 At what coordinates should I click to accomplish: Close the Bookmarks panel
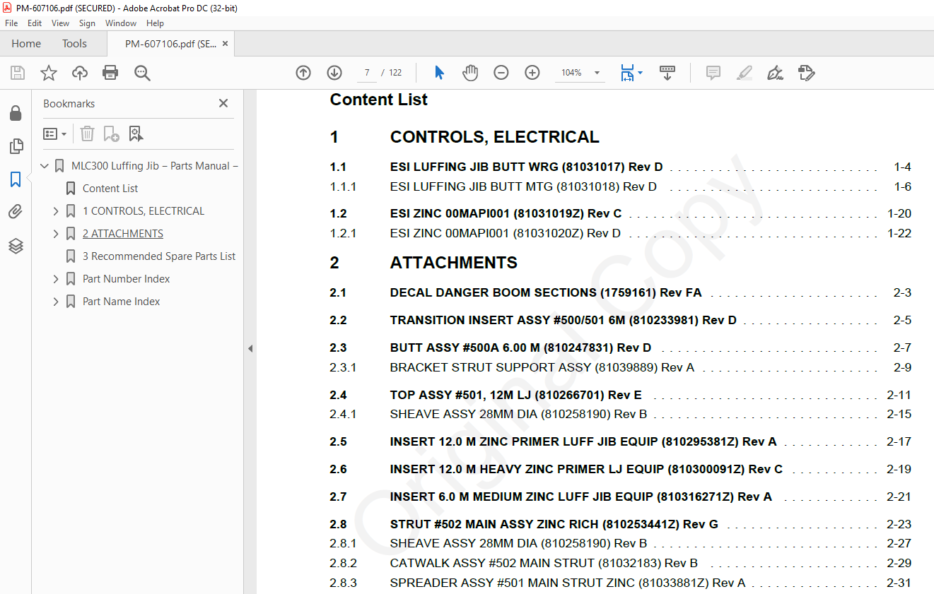pyautogui.click(x=223, y=103)
